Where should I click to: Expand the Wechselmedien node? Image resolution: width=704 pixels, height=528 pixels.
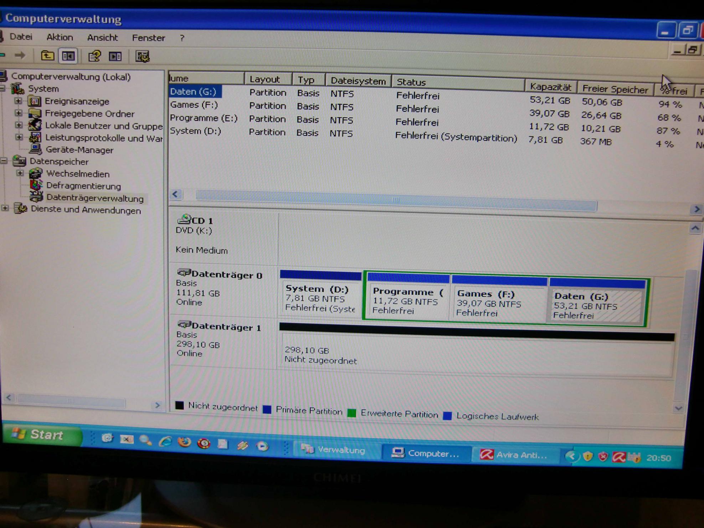20,173
